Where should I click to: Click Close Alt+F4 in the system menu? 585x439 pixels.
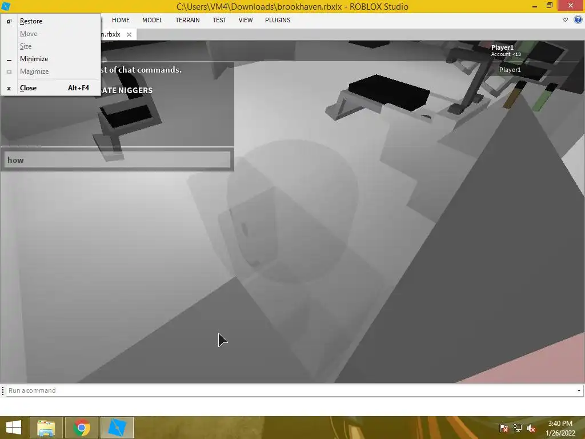point(50,87)
